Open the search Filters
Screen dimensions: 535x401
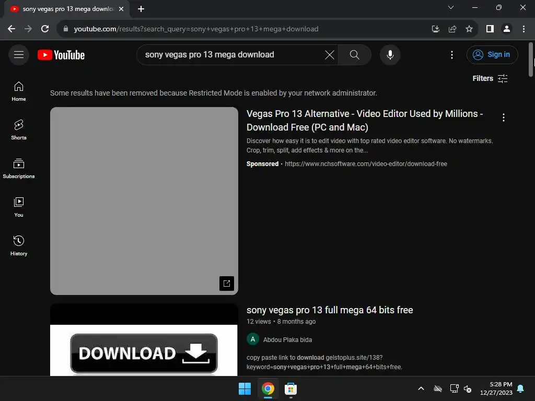[x=490, y=78]
